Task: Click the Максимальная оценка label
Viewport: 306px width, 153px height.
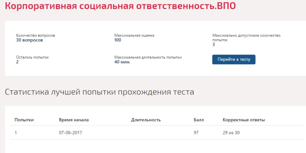Action: pyautogui.click(x=134, y=36)
